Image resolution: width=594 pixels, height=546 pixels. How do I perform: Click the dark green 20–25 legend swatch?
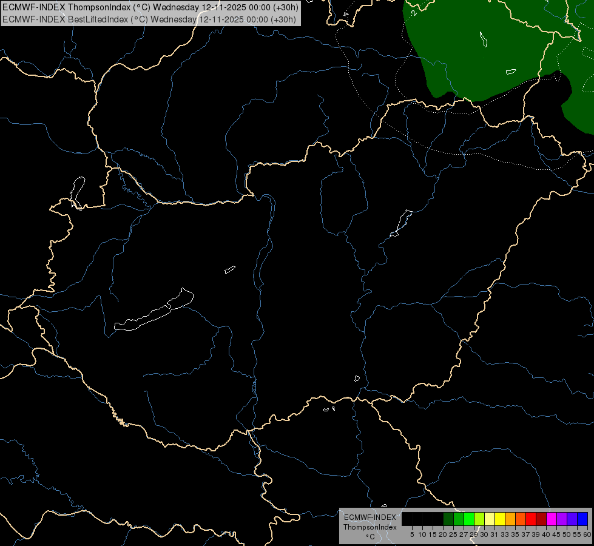[x=448, y=519]
